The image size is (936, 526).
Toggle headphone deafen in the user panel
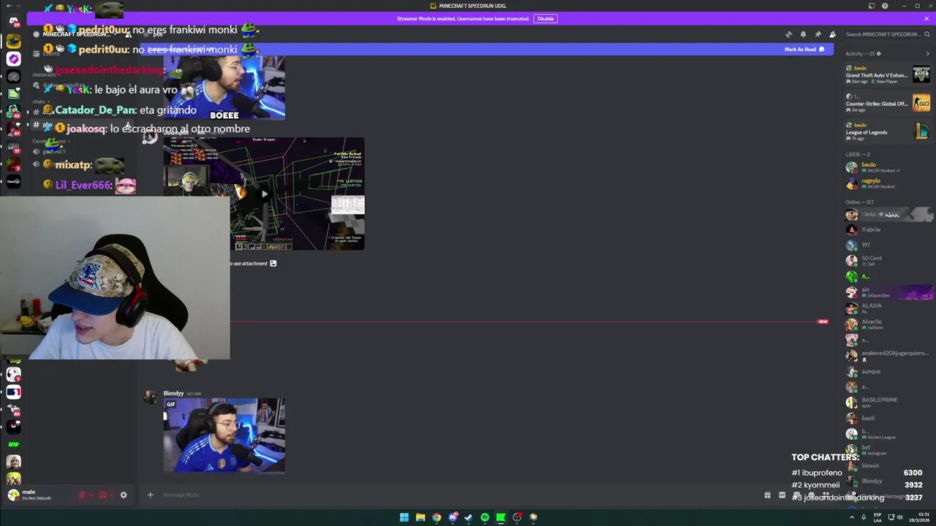(103, 495)
